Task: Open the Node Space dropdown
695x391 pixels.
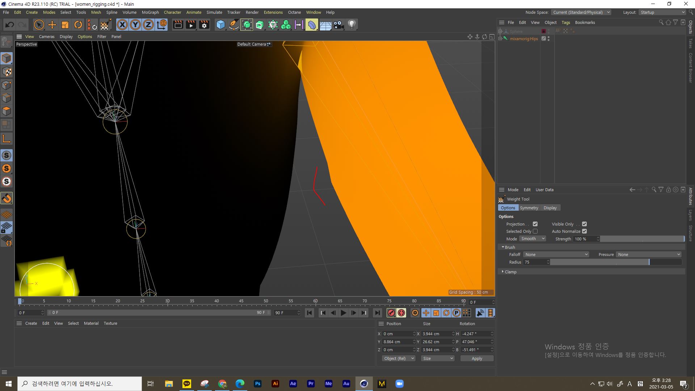Action: 581,12
